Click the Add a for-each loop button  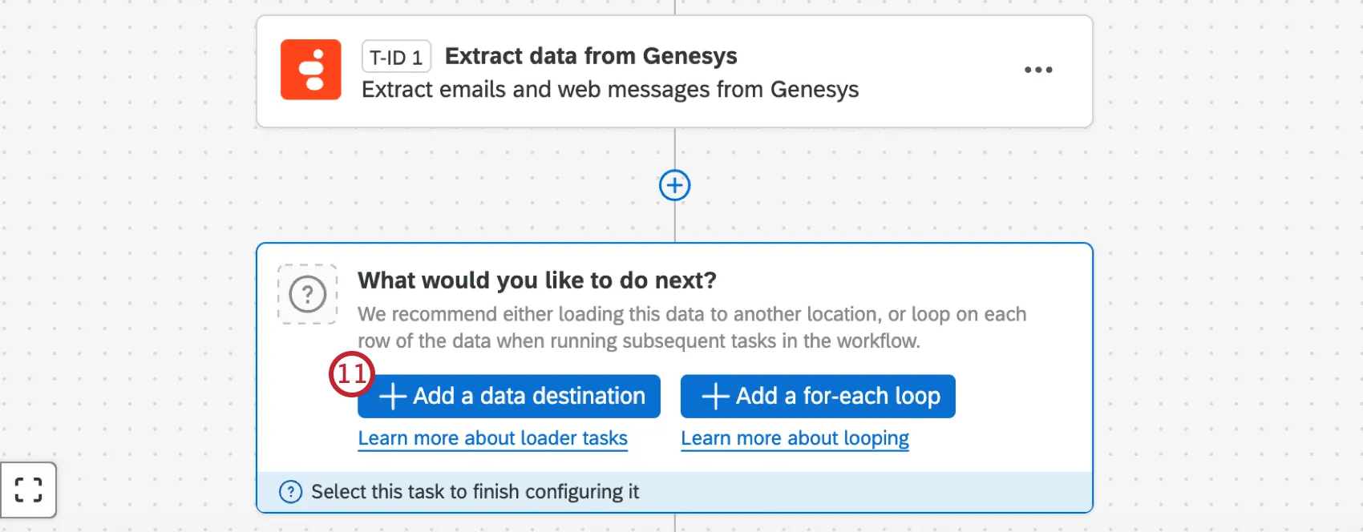817,396
